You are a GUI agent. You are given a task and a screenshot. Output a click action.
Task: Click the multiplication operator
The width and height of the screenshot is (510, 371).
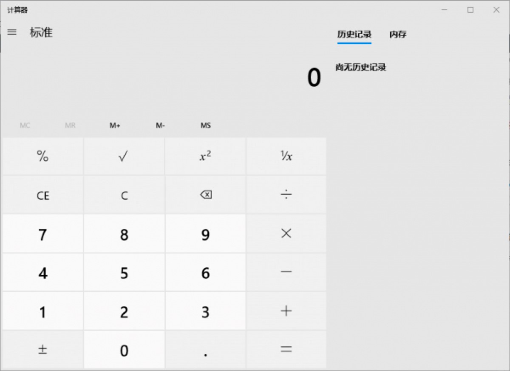(x=286, y=233)
